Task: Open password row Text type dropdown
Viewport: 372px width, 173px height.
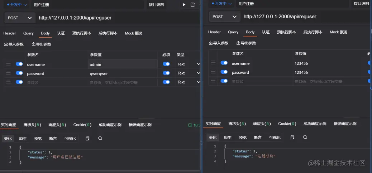Action: (189, 73)
